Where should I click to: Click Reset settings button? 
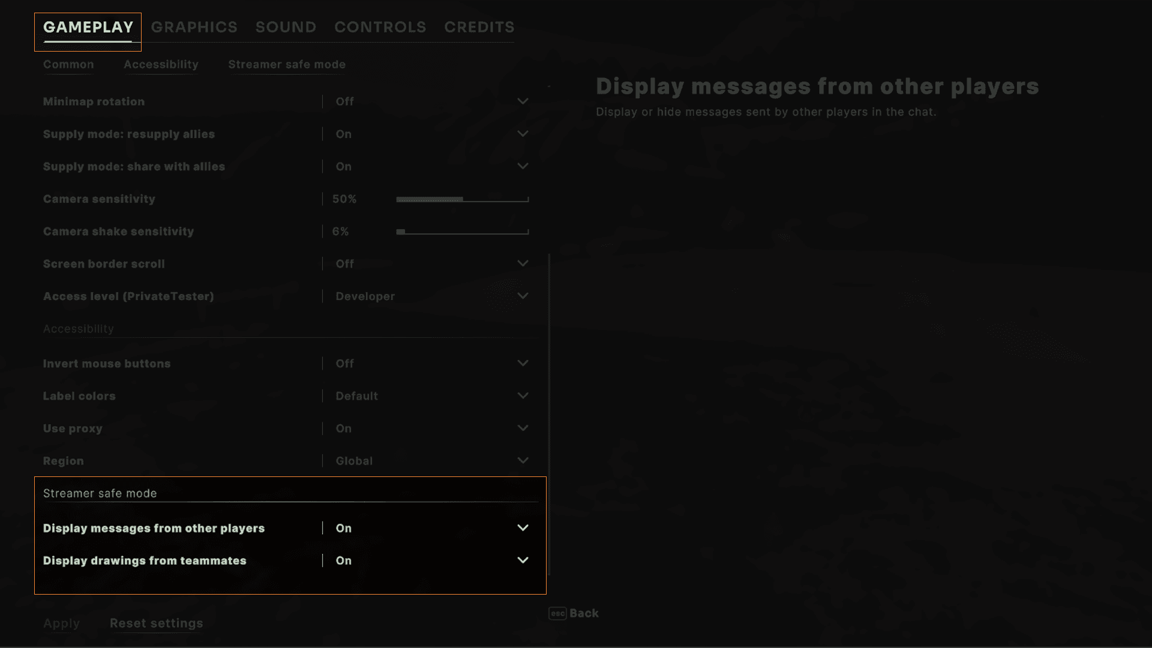(156, 623)
